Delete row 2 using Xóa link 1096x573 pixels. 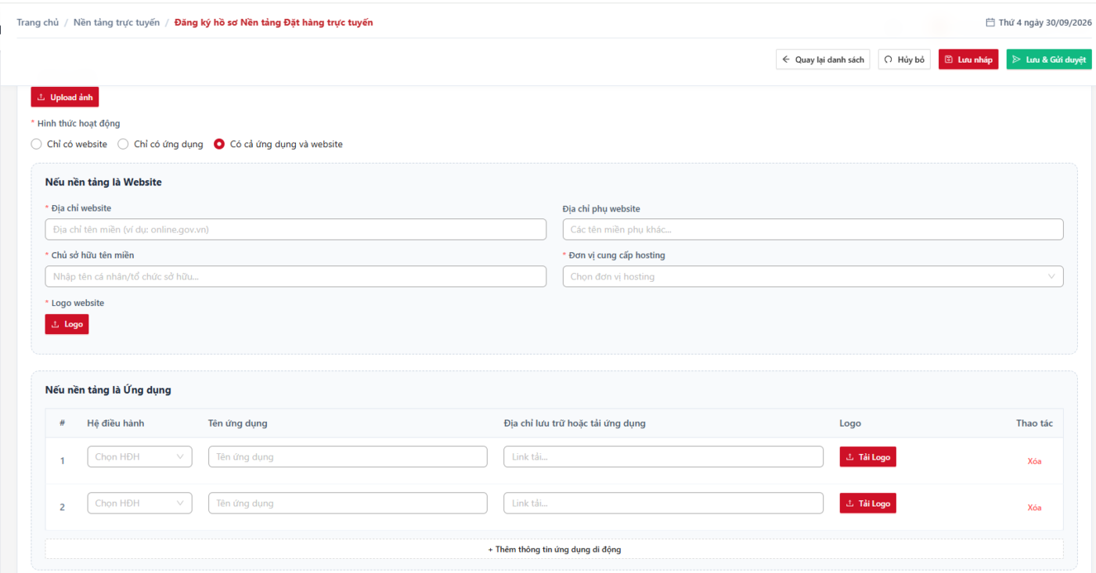1034,508
